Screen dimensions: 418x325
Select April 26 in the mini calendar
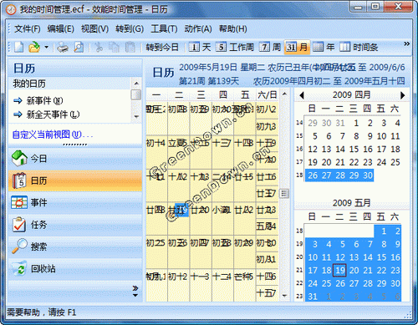tap(313, 175)
